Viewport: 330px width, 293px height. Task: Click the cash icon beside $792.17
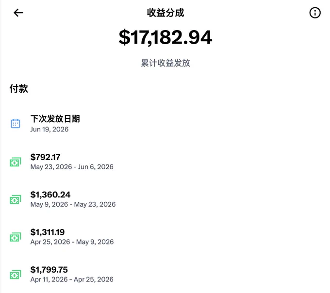click(x=16, y=162)
